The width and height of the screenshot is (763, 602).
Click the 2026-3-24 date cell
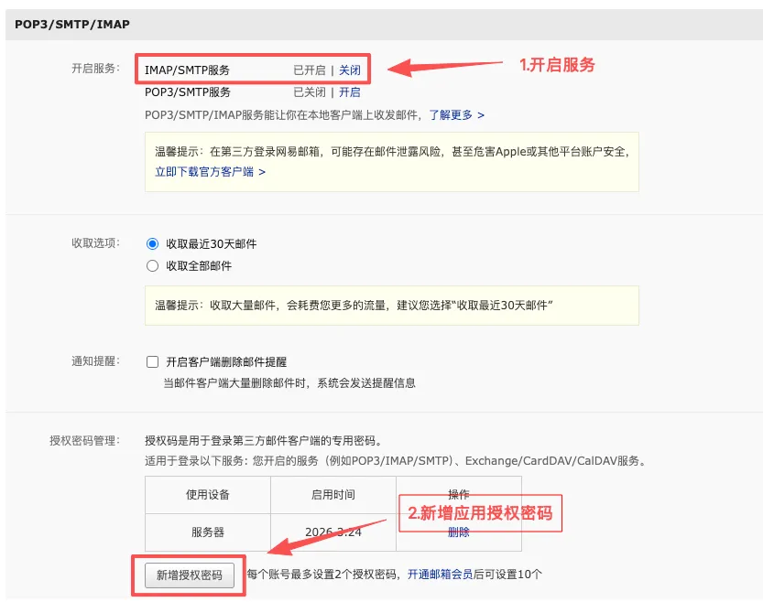(333, 532)
